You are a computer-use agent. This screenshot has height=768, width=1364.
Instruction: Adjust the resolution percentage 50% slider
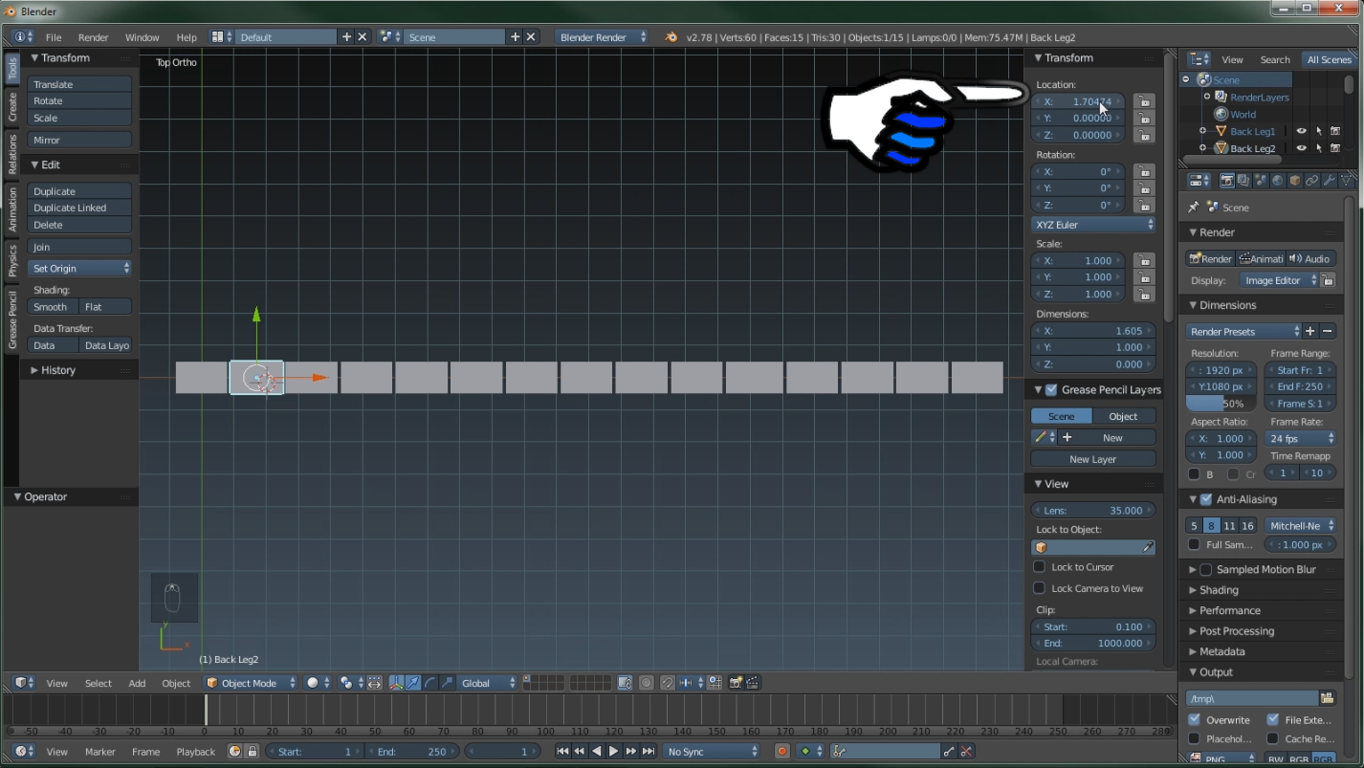(x=1221, y=404)
